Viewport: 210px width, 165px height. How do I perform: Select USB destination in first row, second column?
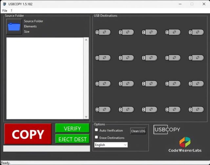click(126, 32)
